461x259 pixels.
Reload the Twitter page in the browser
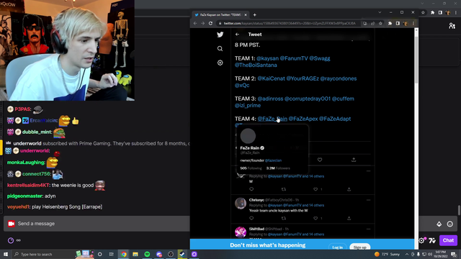click(x=210, y=23)
